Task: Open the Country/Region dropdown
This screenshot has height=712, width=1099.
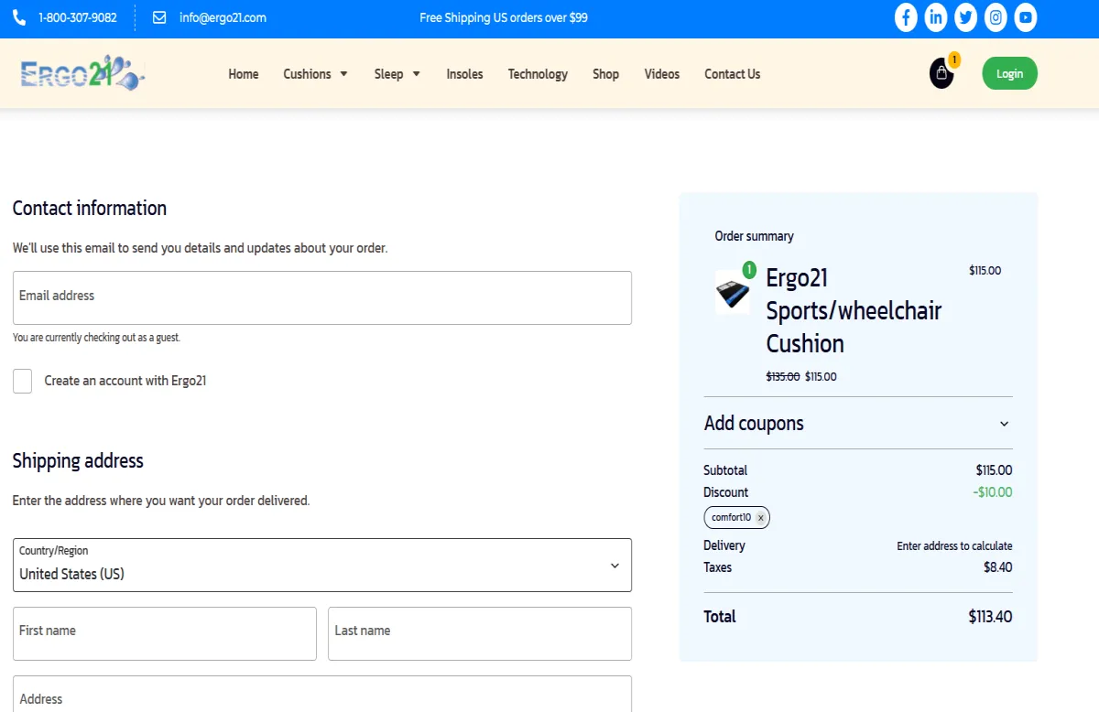Action: (x=321, y=566)
